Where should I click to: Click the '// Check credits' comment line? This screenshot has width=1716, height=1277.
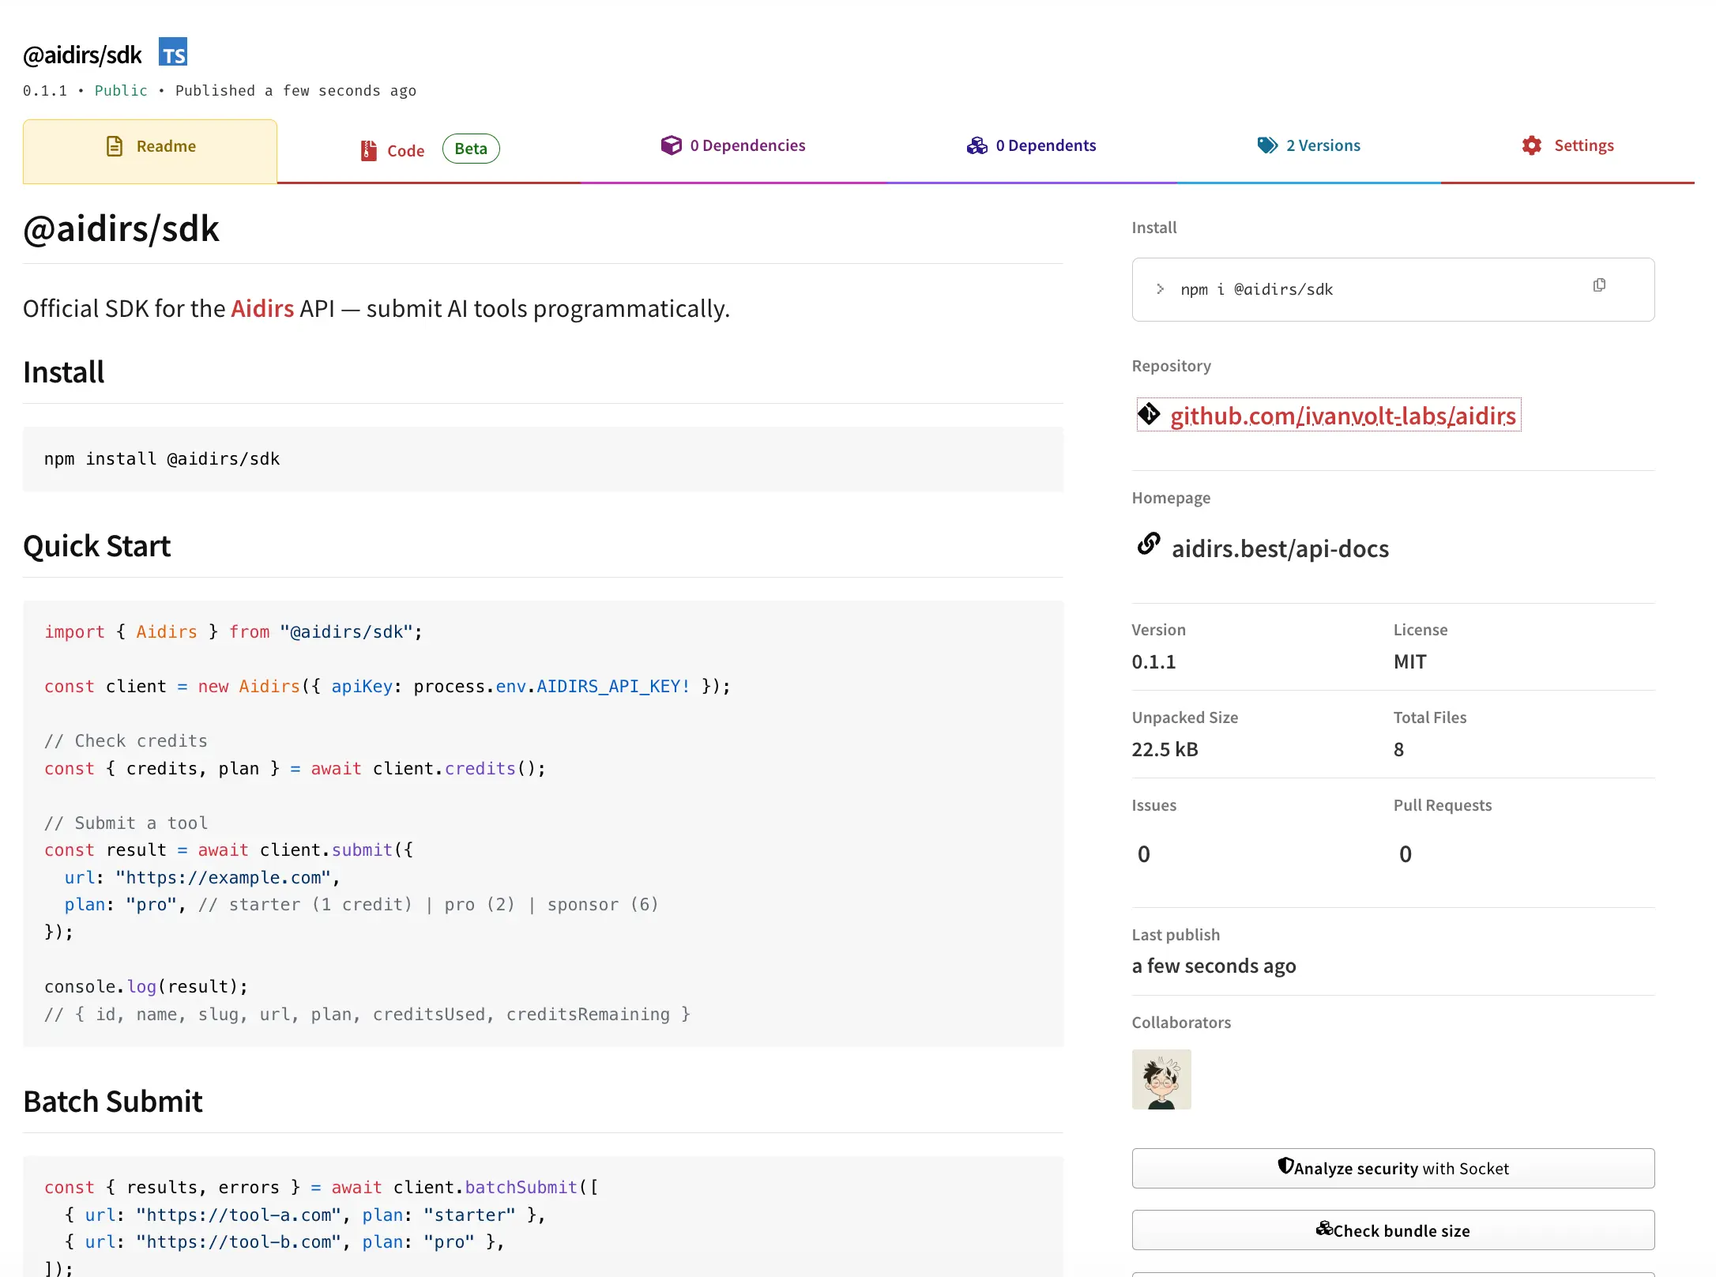(x=126, y=741)
